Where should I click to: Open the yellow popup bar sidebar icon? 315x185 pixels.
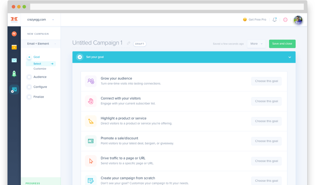[x=14, y=47]
